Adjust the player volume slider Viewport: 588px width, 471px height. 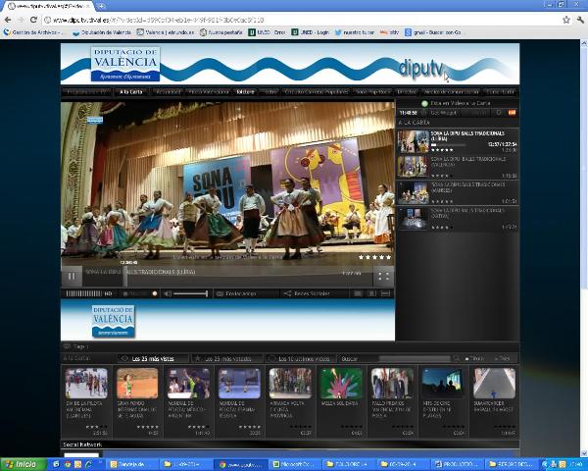pos(190,293)
